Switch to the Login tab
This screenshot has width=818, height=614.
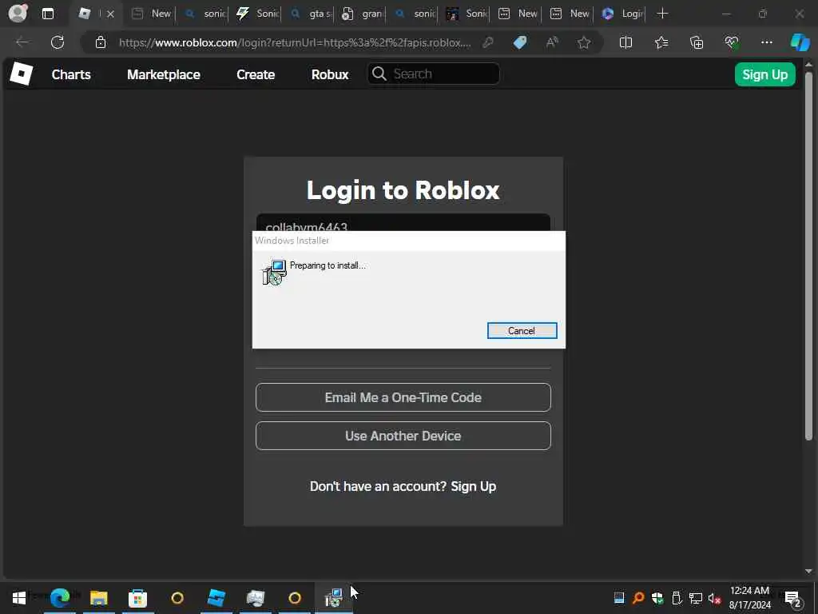pyautogui.click(x=623, y=14)
